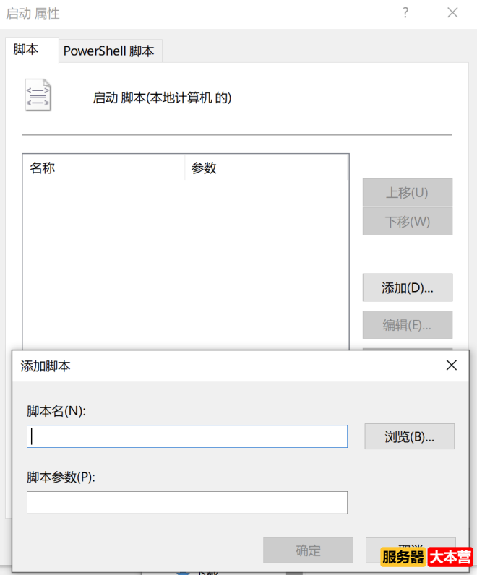This screenshot has height=575, width=477.
Task: Close the 添加脚本 dialog
Action: [x=451, y=366]
